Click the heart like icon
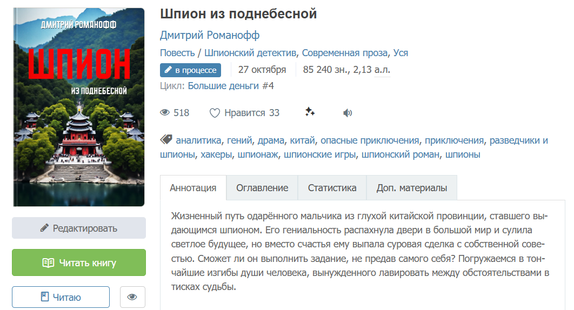 (215, 113)
